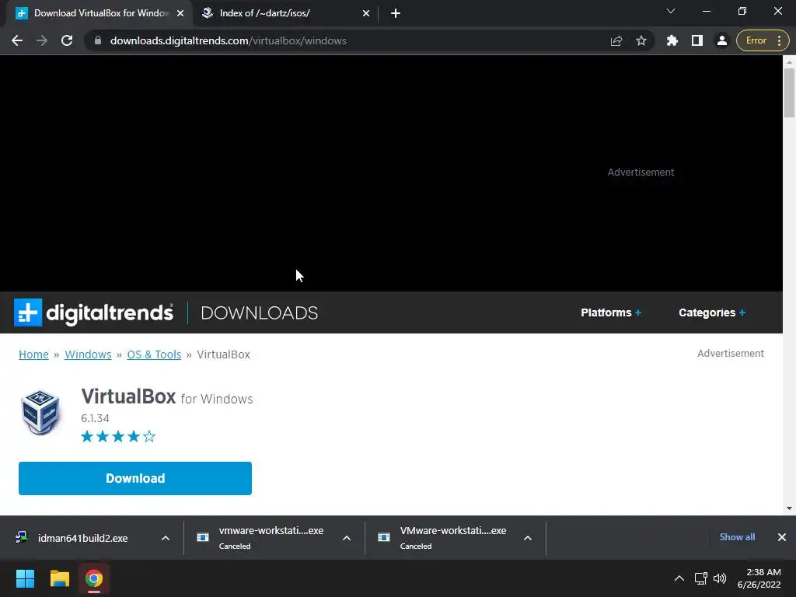The width and height of the screenshot is (796, 597).
Task: Open the volume tray icon
Action: tap(720, 578)
